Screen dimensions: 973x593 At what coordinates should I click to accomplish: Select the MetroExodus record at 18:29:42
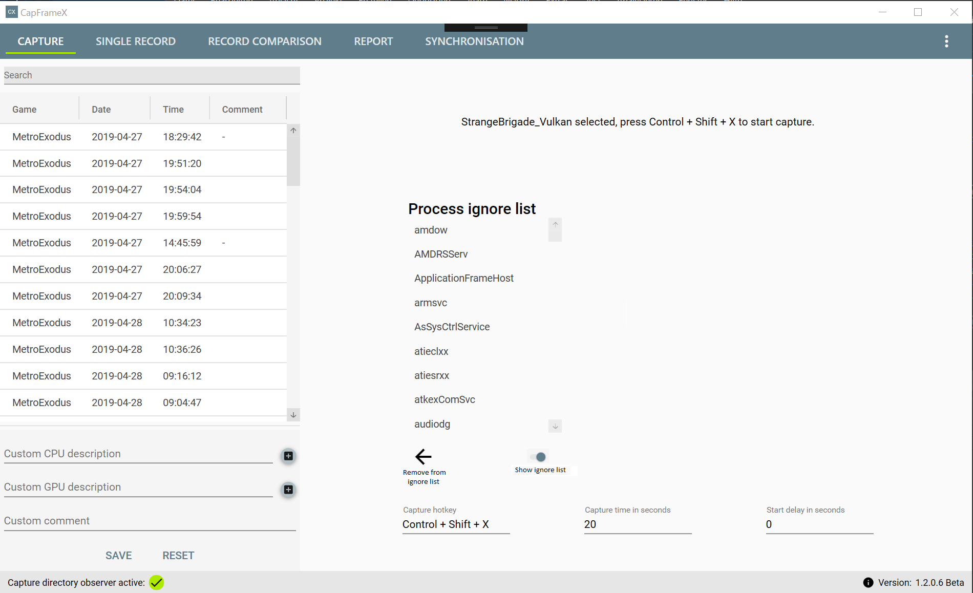point(143,137)
